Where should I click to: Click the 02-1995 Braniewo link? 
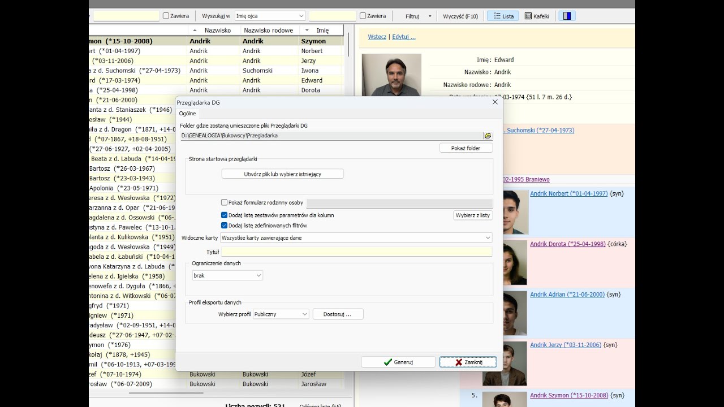point(526,179)
